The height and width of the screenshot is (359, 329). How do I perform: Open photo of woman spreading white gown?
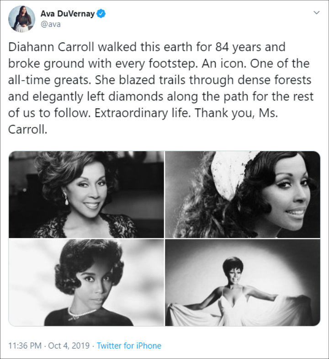pos(243,283)
